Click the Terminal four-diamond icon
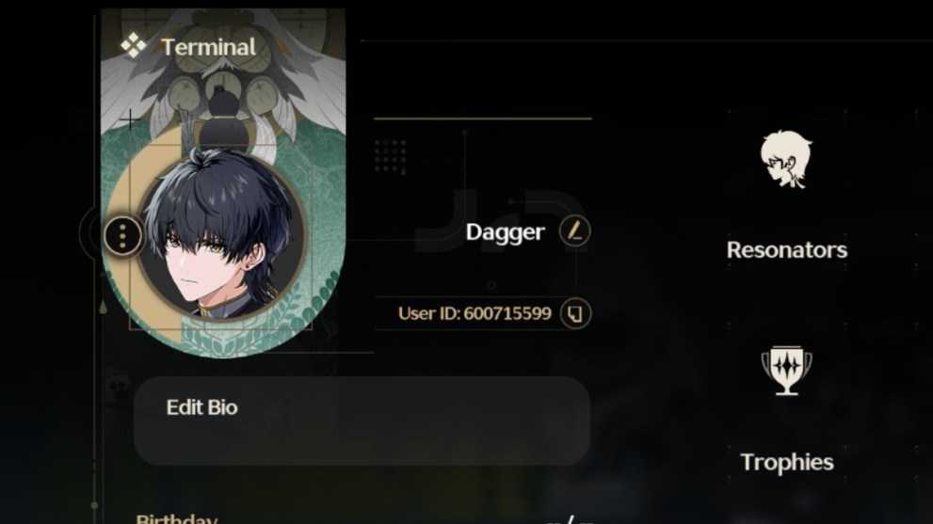The height and width of the screenshot is (524, 933). click(x=133, y=46)
